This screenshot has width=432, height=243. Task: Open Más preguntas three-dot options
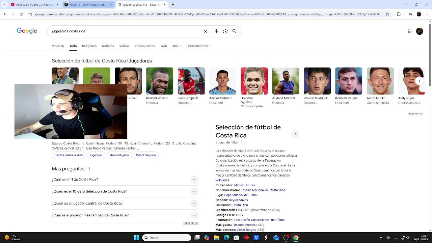pyautogui.click(x=89, y=169)
